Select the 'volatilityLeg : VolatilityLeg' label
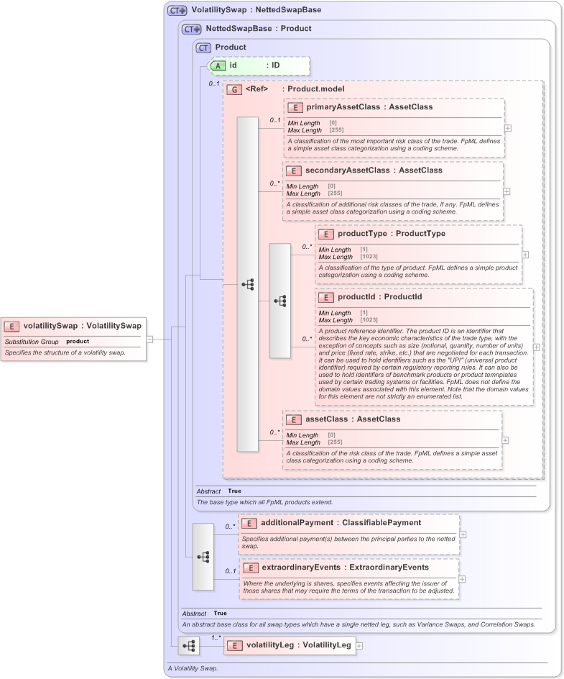The width and height of the screenshot is (564, 679). pyautogui.click(x=298, y=645)
